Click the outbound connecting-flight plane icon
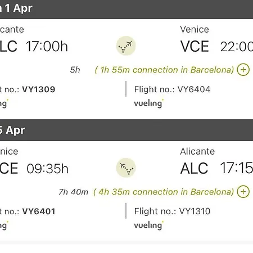This screenshot has width=253, height=253. (126, 46)
